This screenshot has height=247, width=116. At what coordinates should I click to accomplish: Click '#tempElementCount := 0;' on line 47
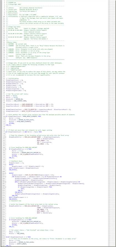15,80
